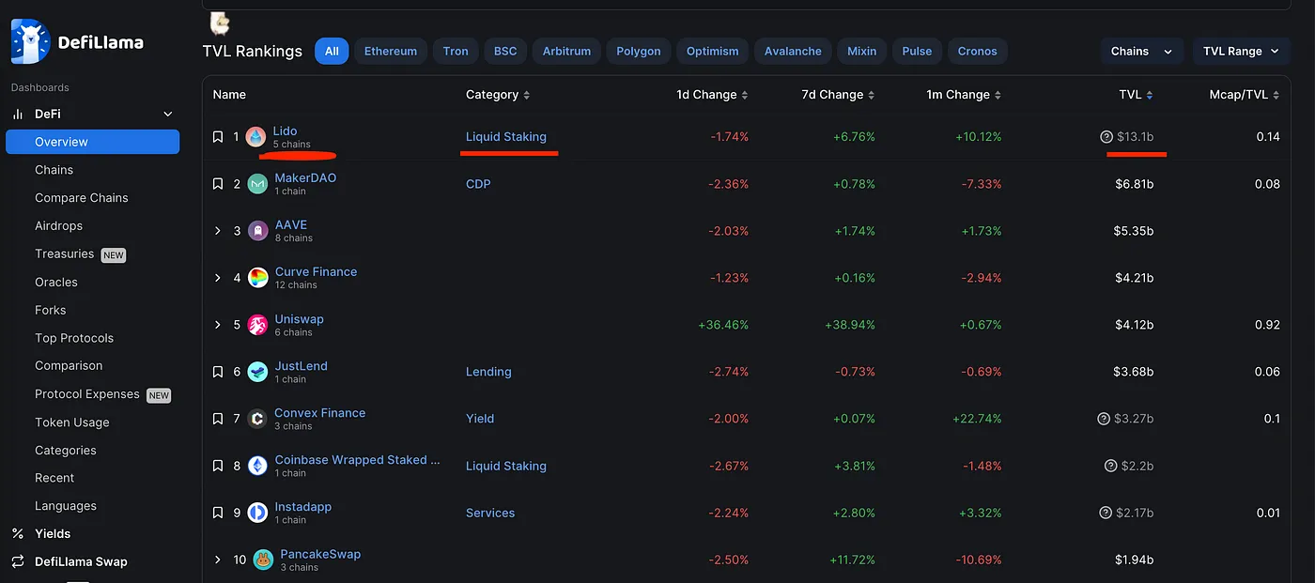The width and height of the screenshot is (1315, 583).
Task: Click the Curve Finance rainbow logo icon
Action: pos(257,279)
